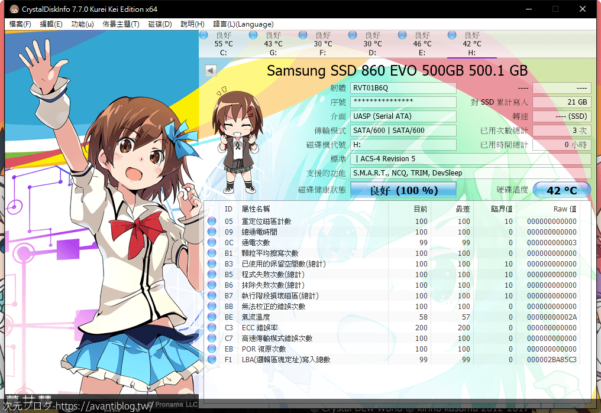
Task: Click the status icon for attribute B5
Action: click(x=212, y=274)
